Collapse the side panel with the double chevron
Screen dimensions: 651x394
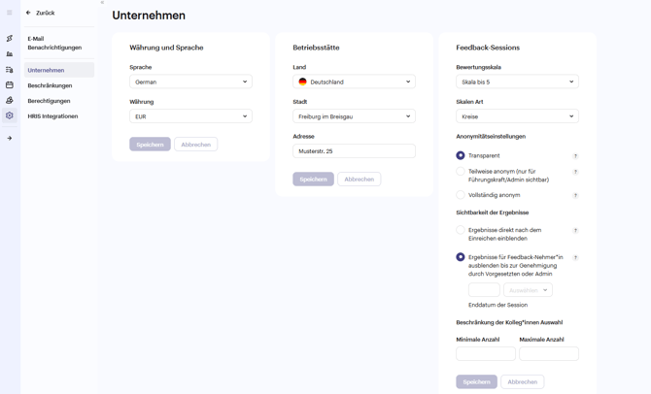point(102,3)
